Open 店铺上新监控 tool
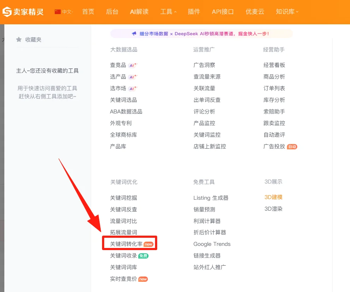Screen dimensions: 350x292 pyautogui.click(x=209, y=146)
